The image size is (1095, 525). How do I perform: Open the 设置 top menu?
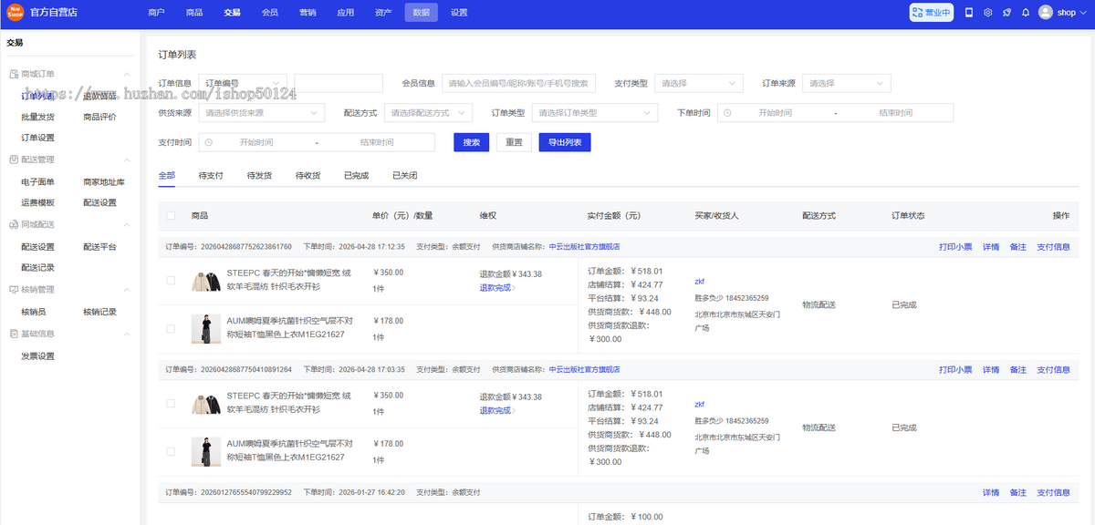tap(459, 13)
